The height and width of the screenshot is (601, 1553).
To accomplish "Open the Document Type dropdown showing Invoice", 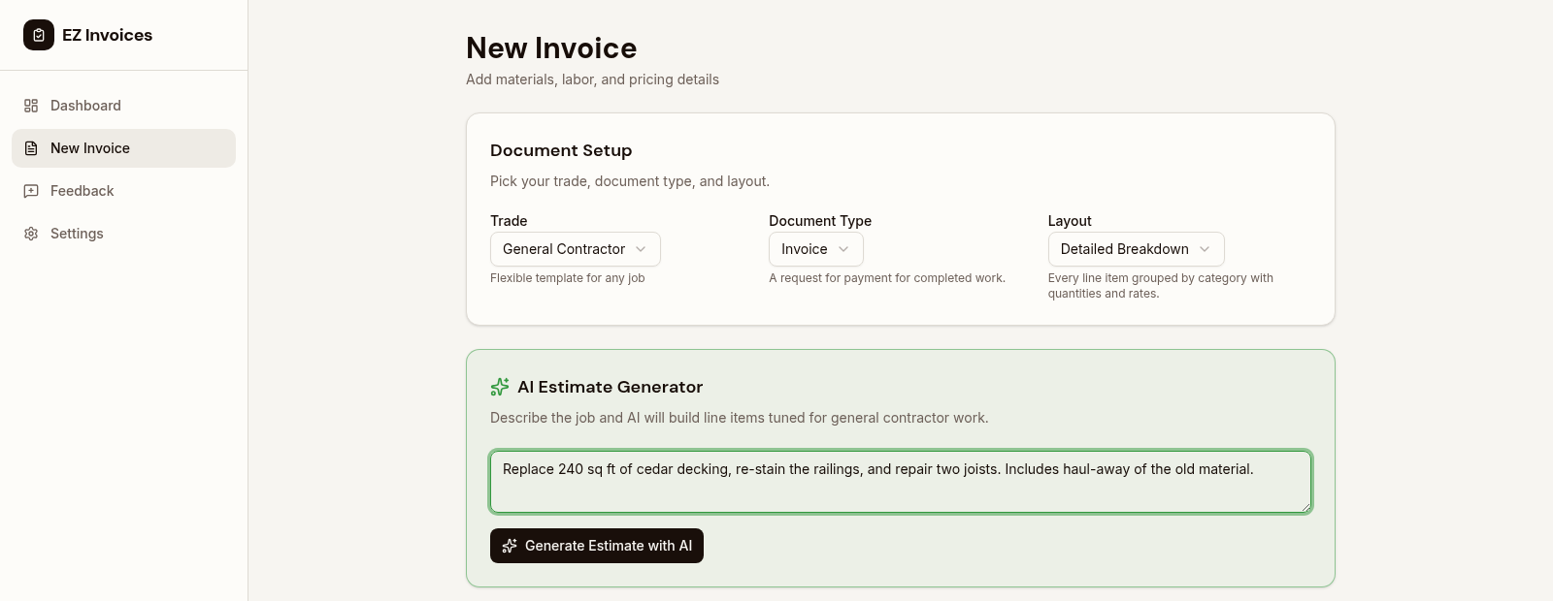I will (x=816, y=249).
